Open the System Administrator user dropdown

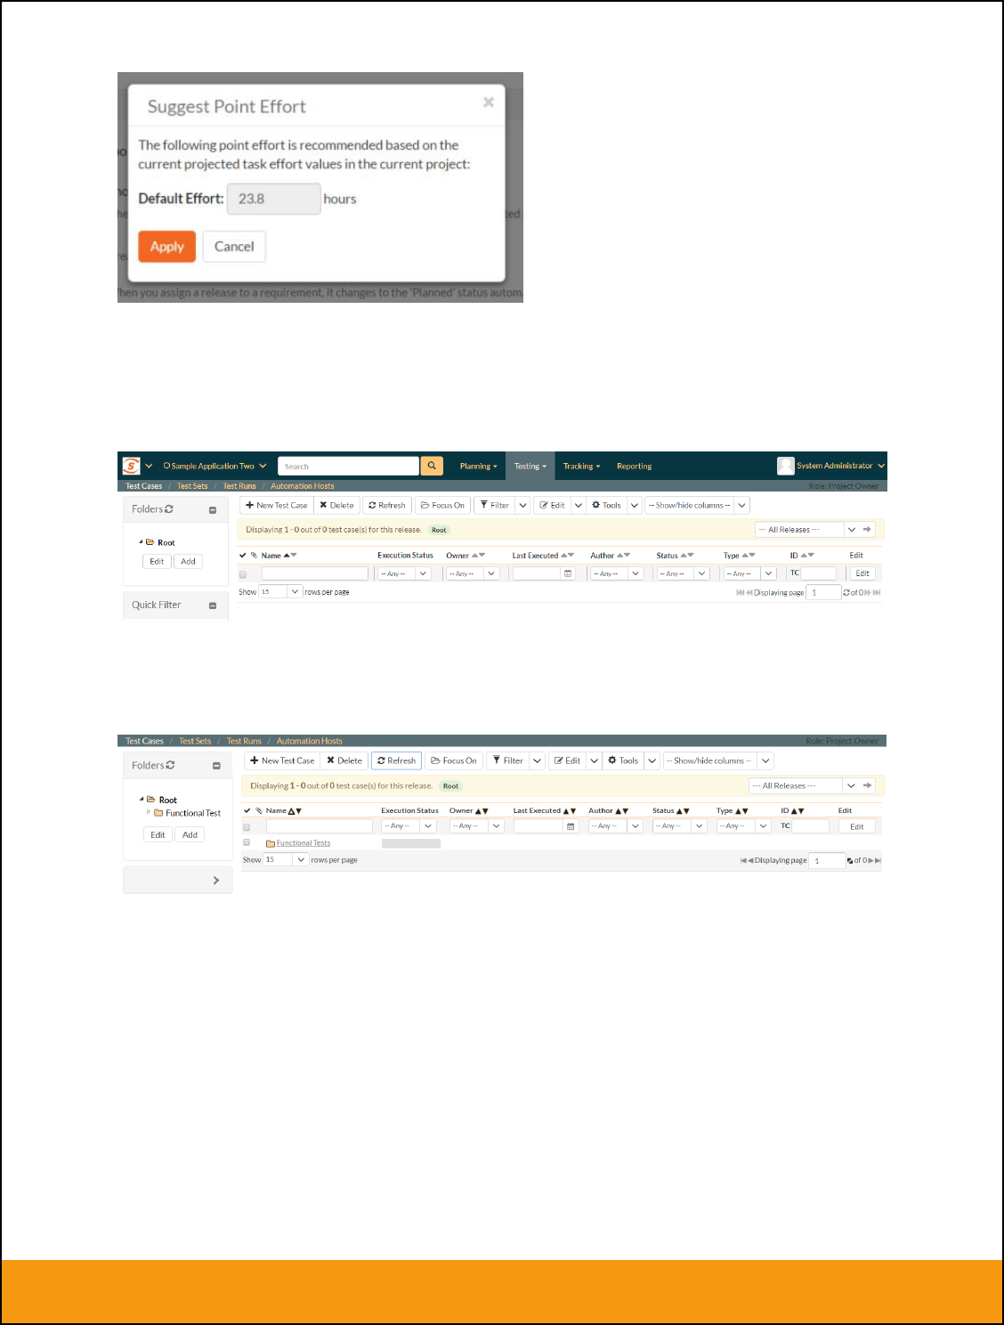coord(841,466)
